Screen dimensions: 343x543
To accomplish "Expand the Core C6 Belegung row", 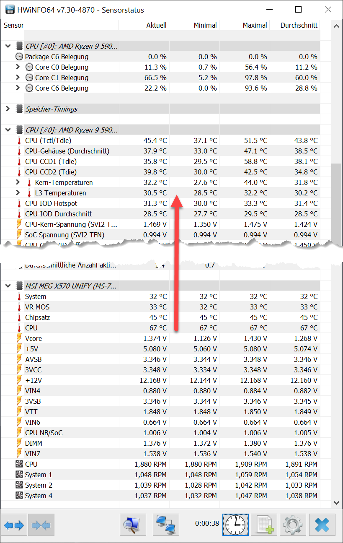I will click(x=18, y=88).
